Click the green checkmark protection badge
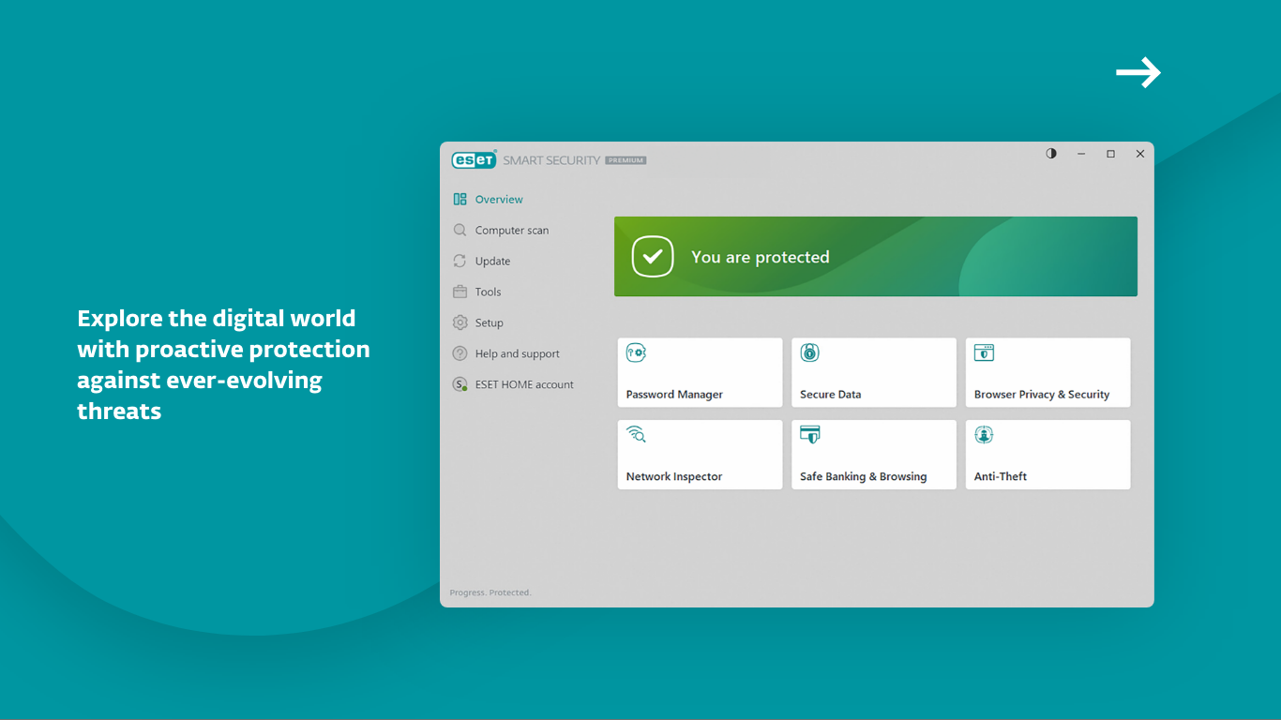This screenshot has width=1281, height=720. coord(653,256)
